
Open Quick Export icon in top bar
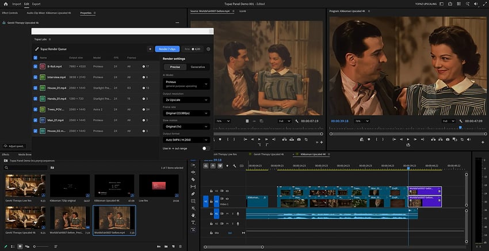point(450,4)
